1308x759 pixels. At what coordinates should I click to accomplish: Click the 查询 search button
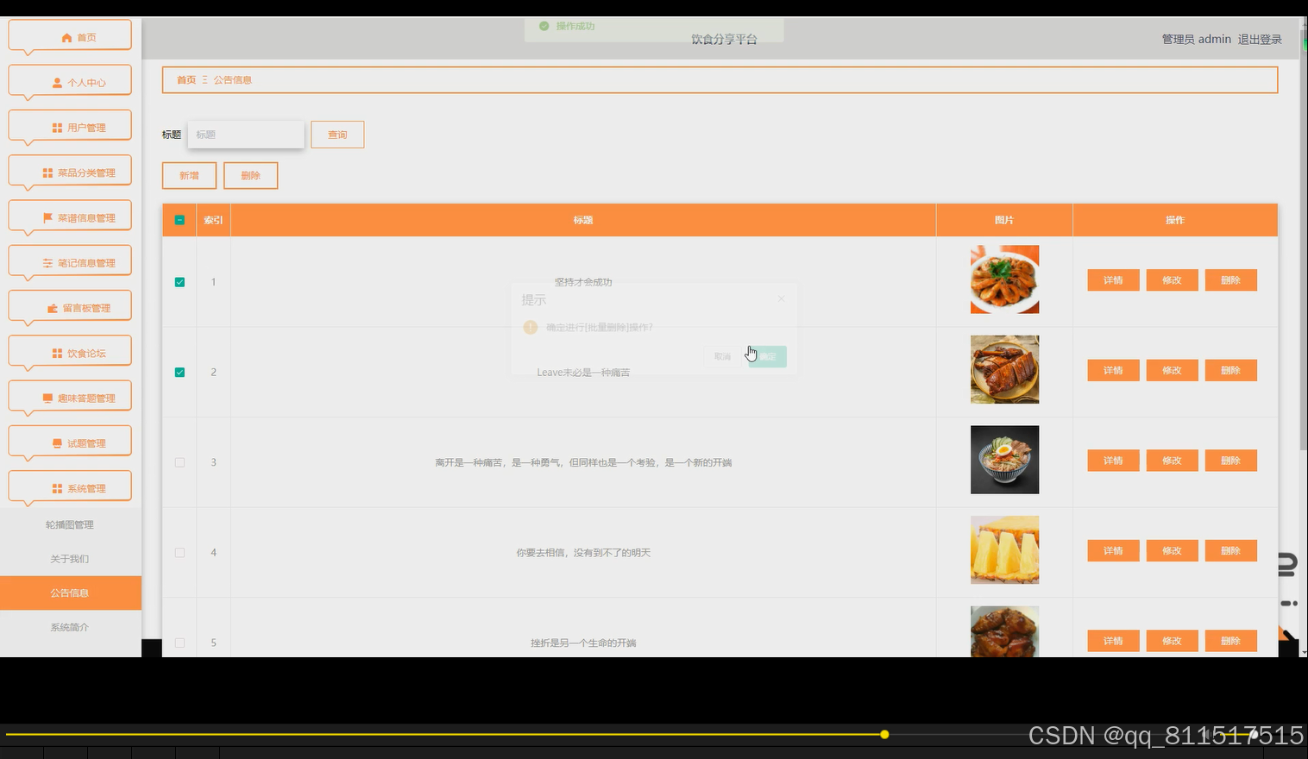tap(337, 135)
